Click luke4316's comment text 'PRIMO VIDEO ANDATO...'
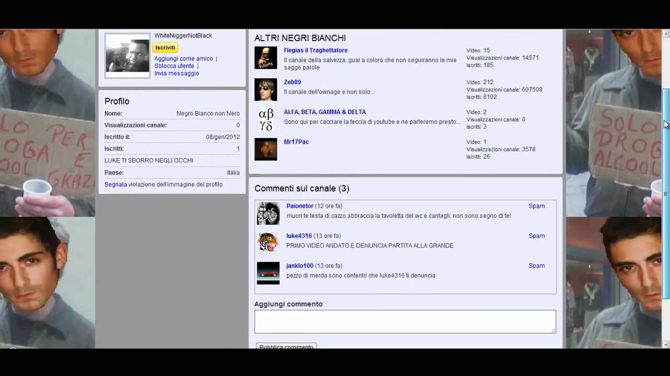 (370, 246)
